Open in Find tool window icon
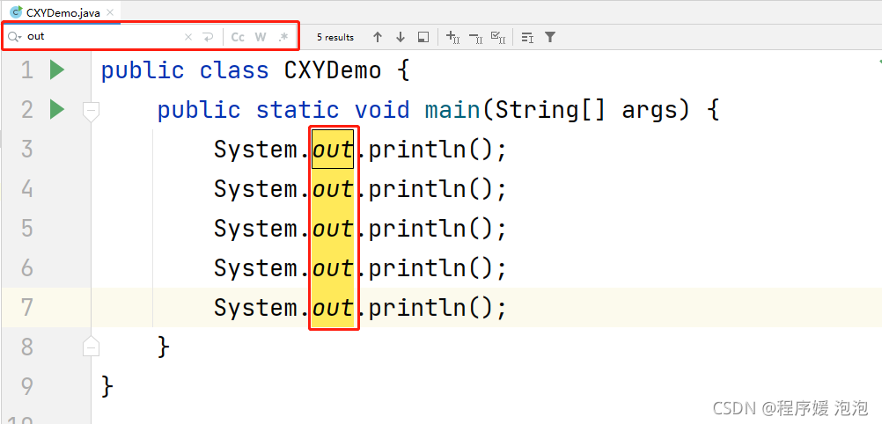 click(x=527, y=37)
